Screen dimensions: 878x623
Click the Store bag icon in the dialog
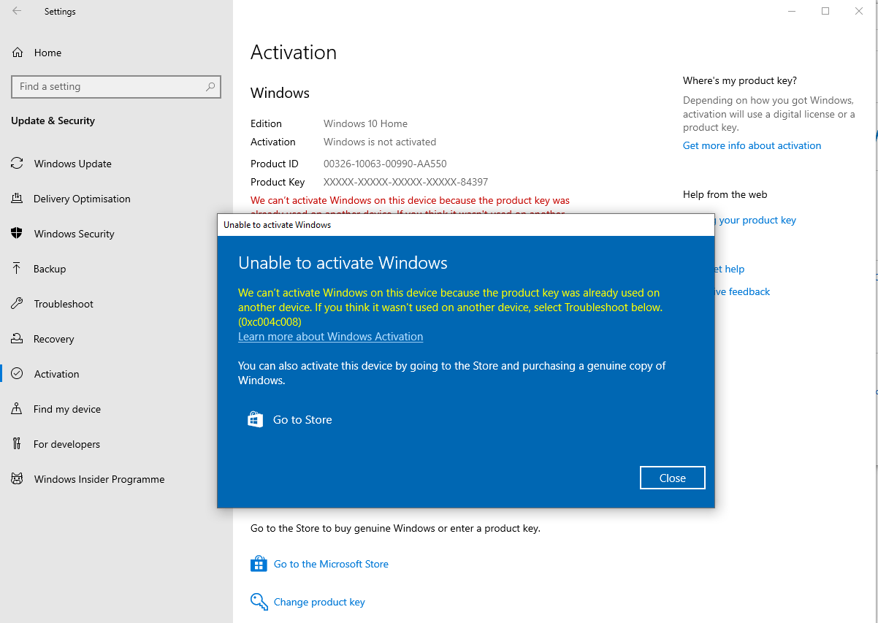point(255,419)
